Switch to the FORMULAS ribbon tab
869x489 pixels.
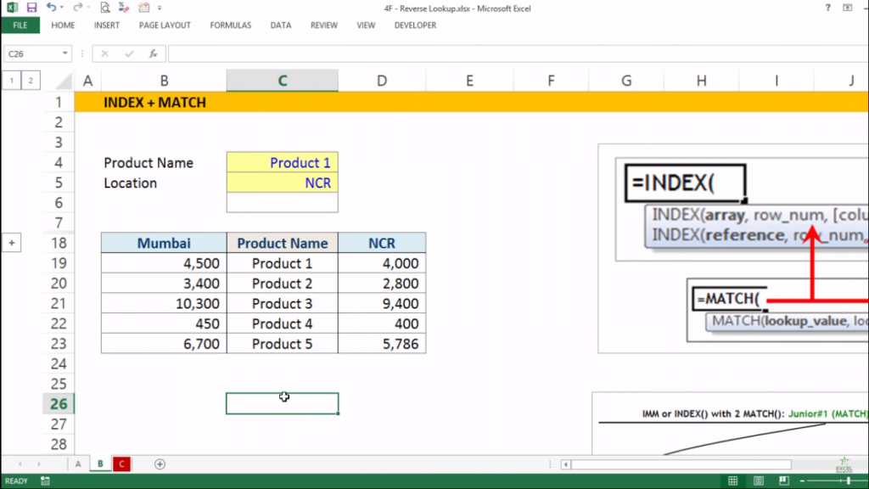(230, 25)
